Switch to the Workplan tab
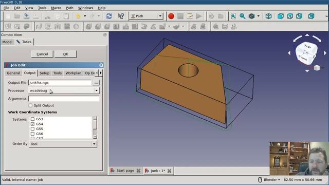This screenshot has height=185, width=329. tap(73, 73)
